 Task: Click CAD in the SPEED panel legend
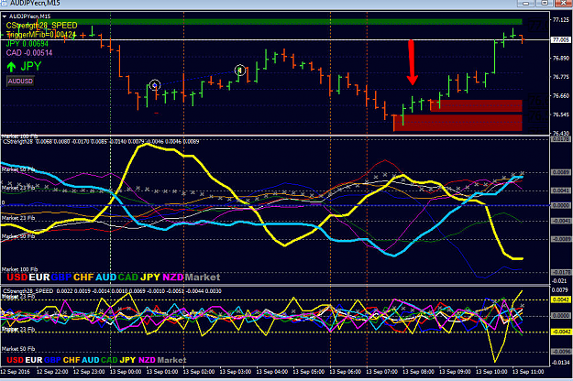click(109, 360)
